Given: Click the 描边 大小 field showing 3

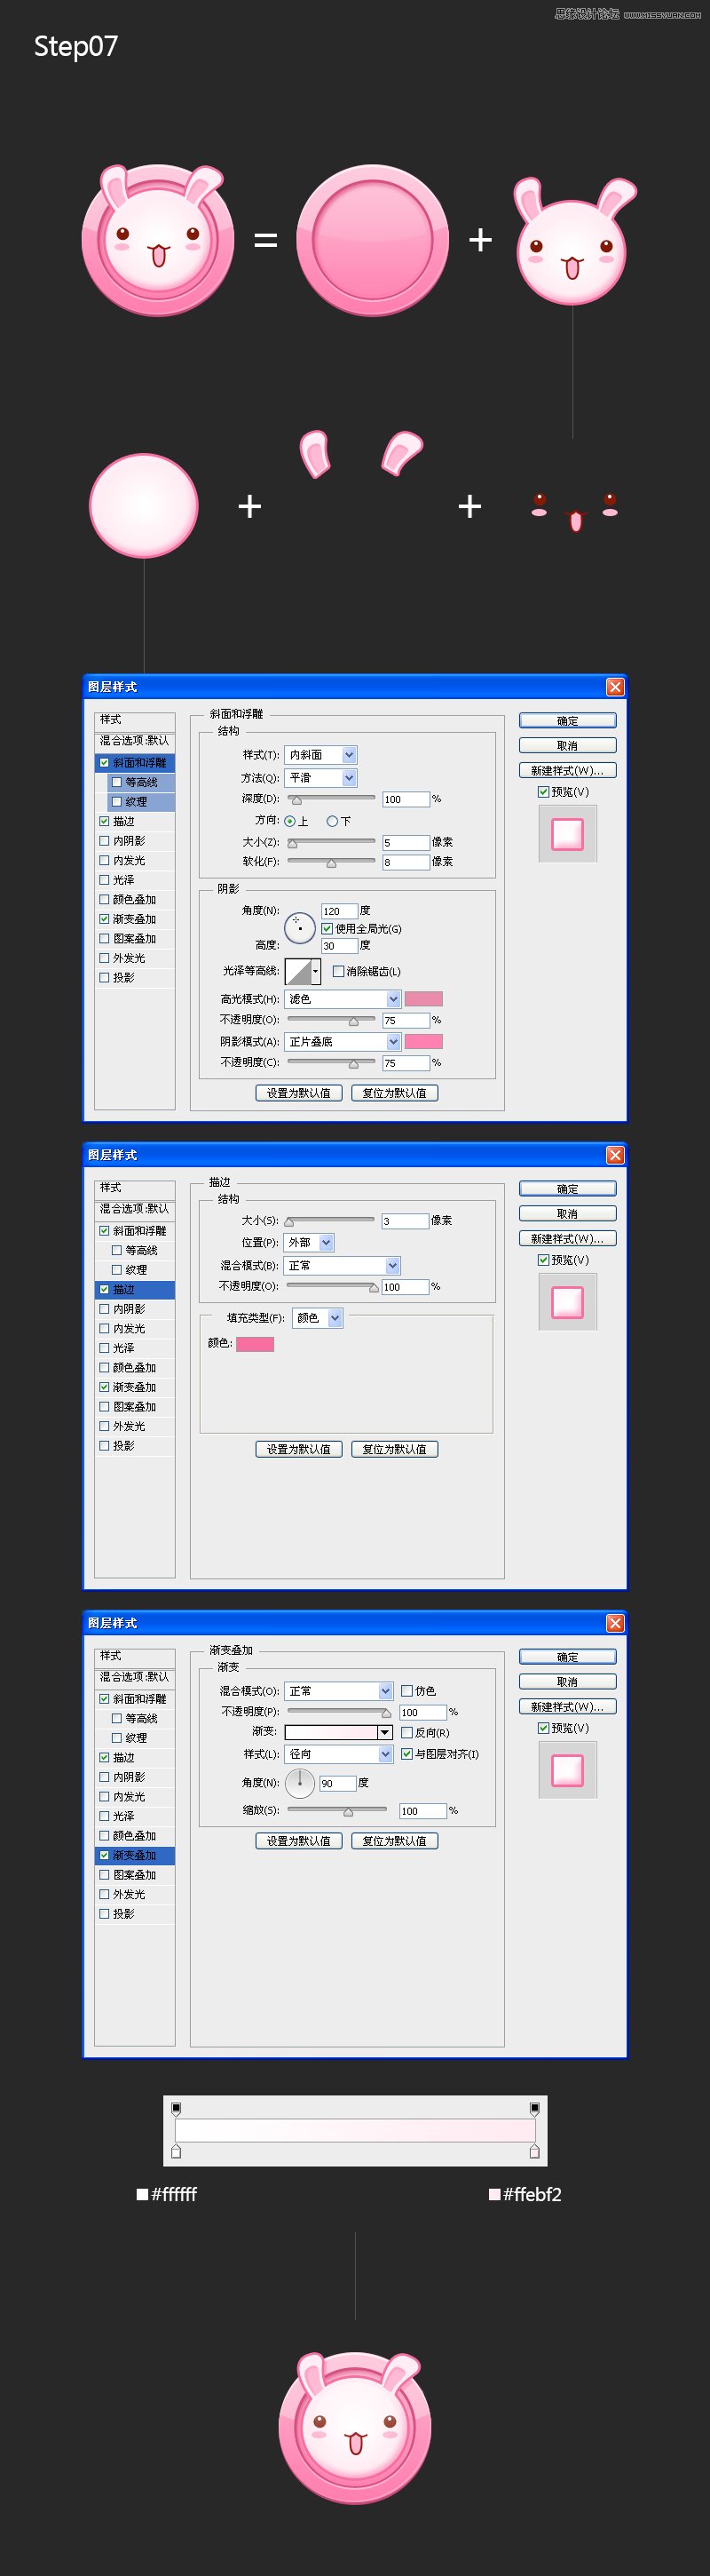Looking at the screenshot, I should tap(405, 1221).
